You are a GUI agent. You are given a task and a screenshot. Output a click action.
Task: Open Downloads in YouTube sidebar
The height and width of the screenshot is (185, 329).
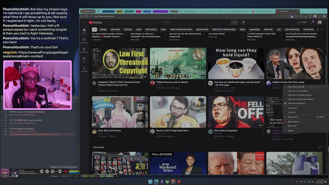point(84,69)
